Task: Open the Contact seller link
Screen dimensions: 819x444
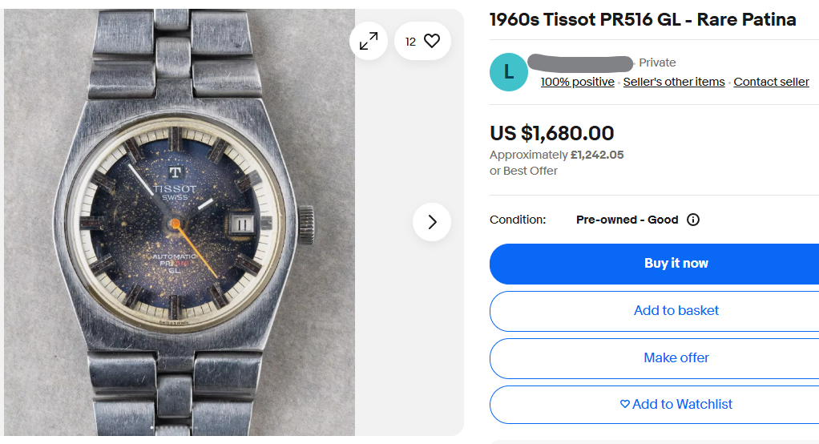Action: 771,82
